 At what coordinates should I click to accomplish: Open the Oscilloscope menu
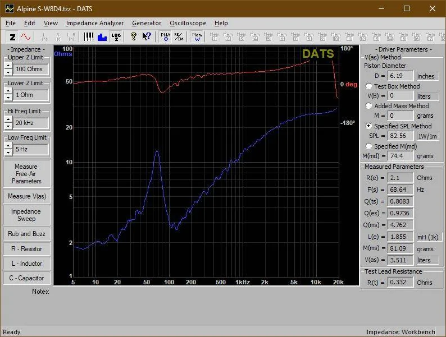pos(188,23)
